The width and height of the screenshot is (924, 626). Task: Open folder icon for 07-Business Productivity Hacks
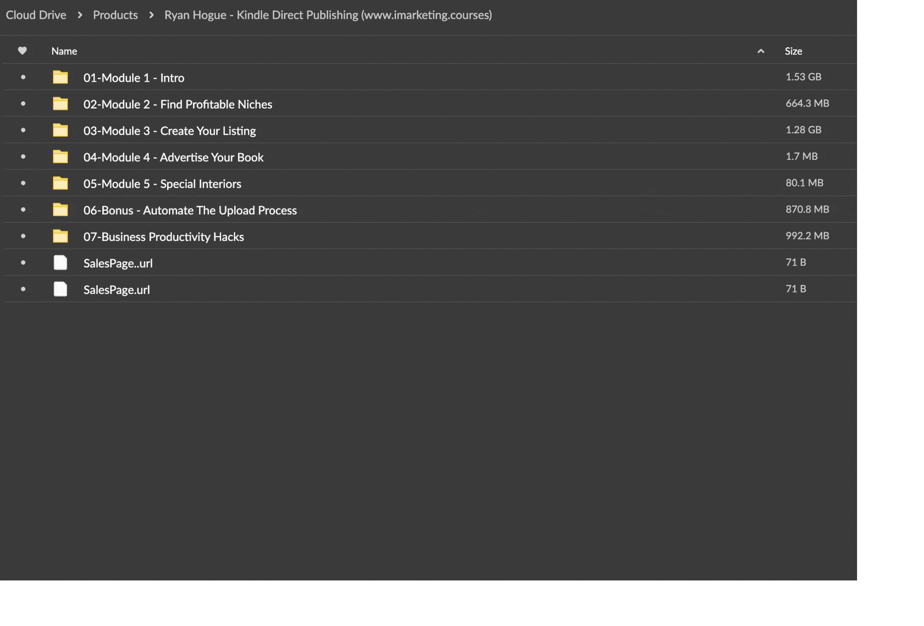60,236
